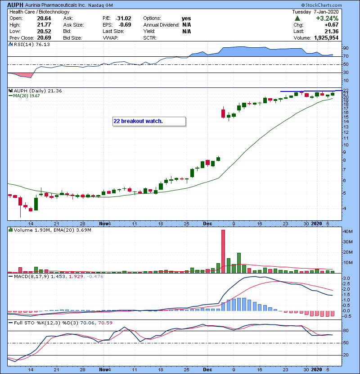Click the Open value 20.64

(44, 18)
